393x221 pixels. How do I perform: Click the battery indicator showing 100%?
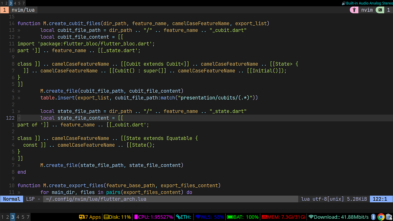click(242, 217)
